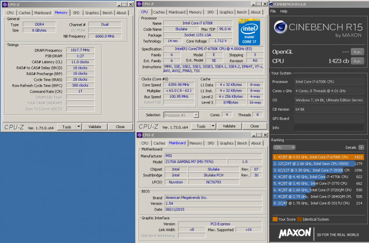369x243 pixels.
Task: Close the Mainboard CPU-Z window
Action: tap(265, 135)
